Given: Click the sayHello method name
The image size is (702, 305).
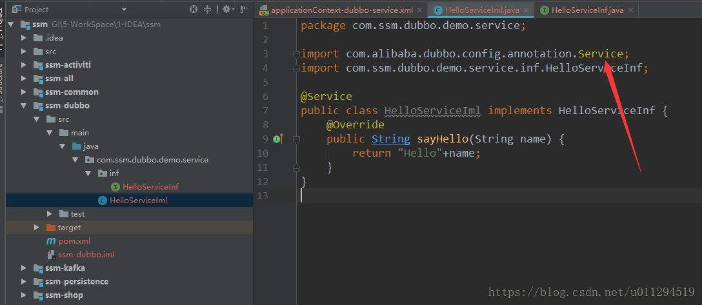Looking at the screenshot, I should coord(443,139).
